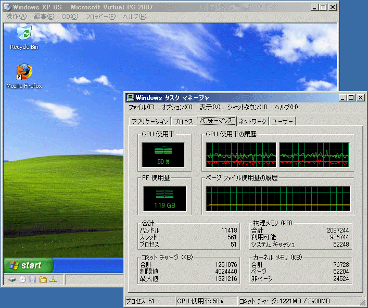Screen dimensions: 368x308
Task: Click the プロセス: 51 status bar entry
Action: [x=150, y=301]
